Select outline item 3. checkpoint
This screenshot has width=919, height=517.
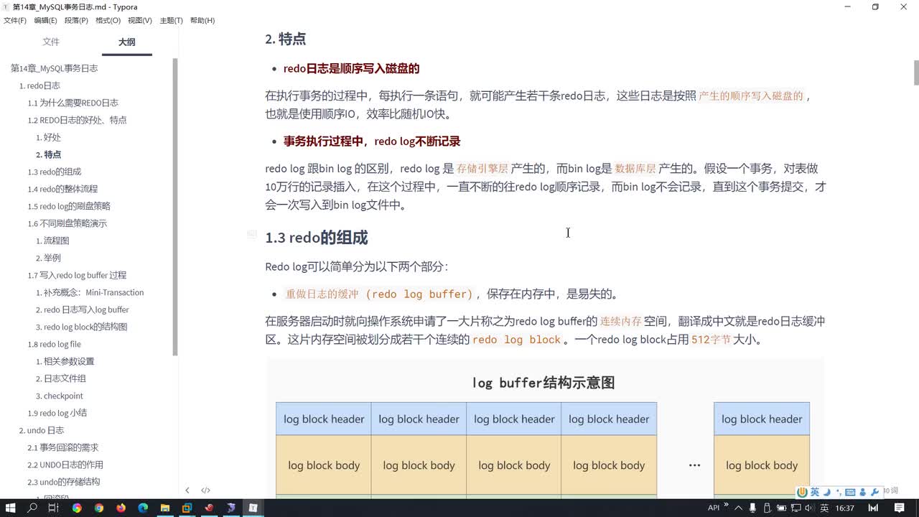[x=60, y=396]
